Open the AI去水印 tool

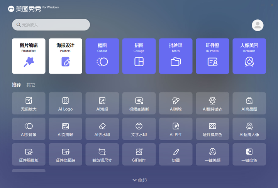coord(102,129)
